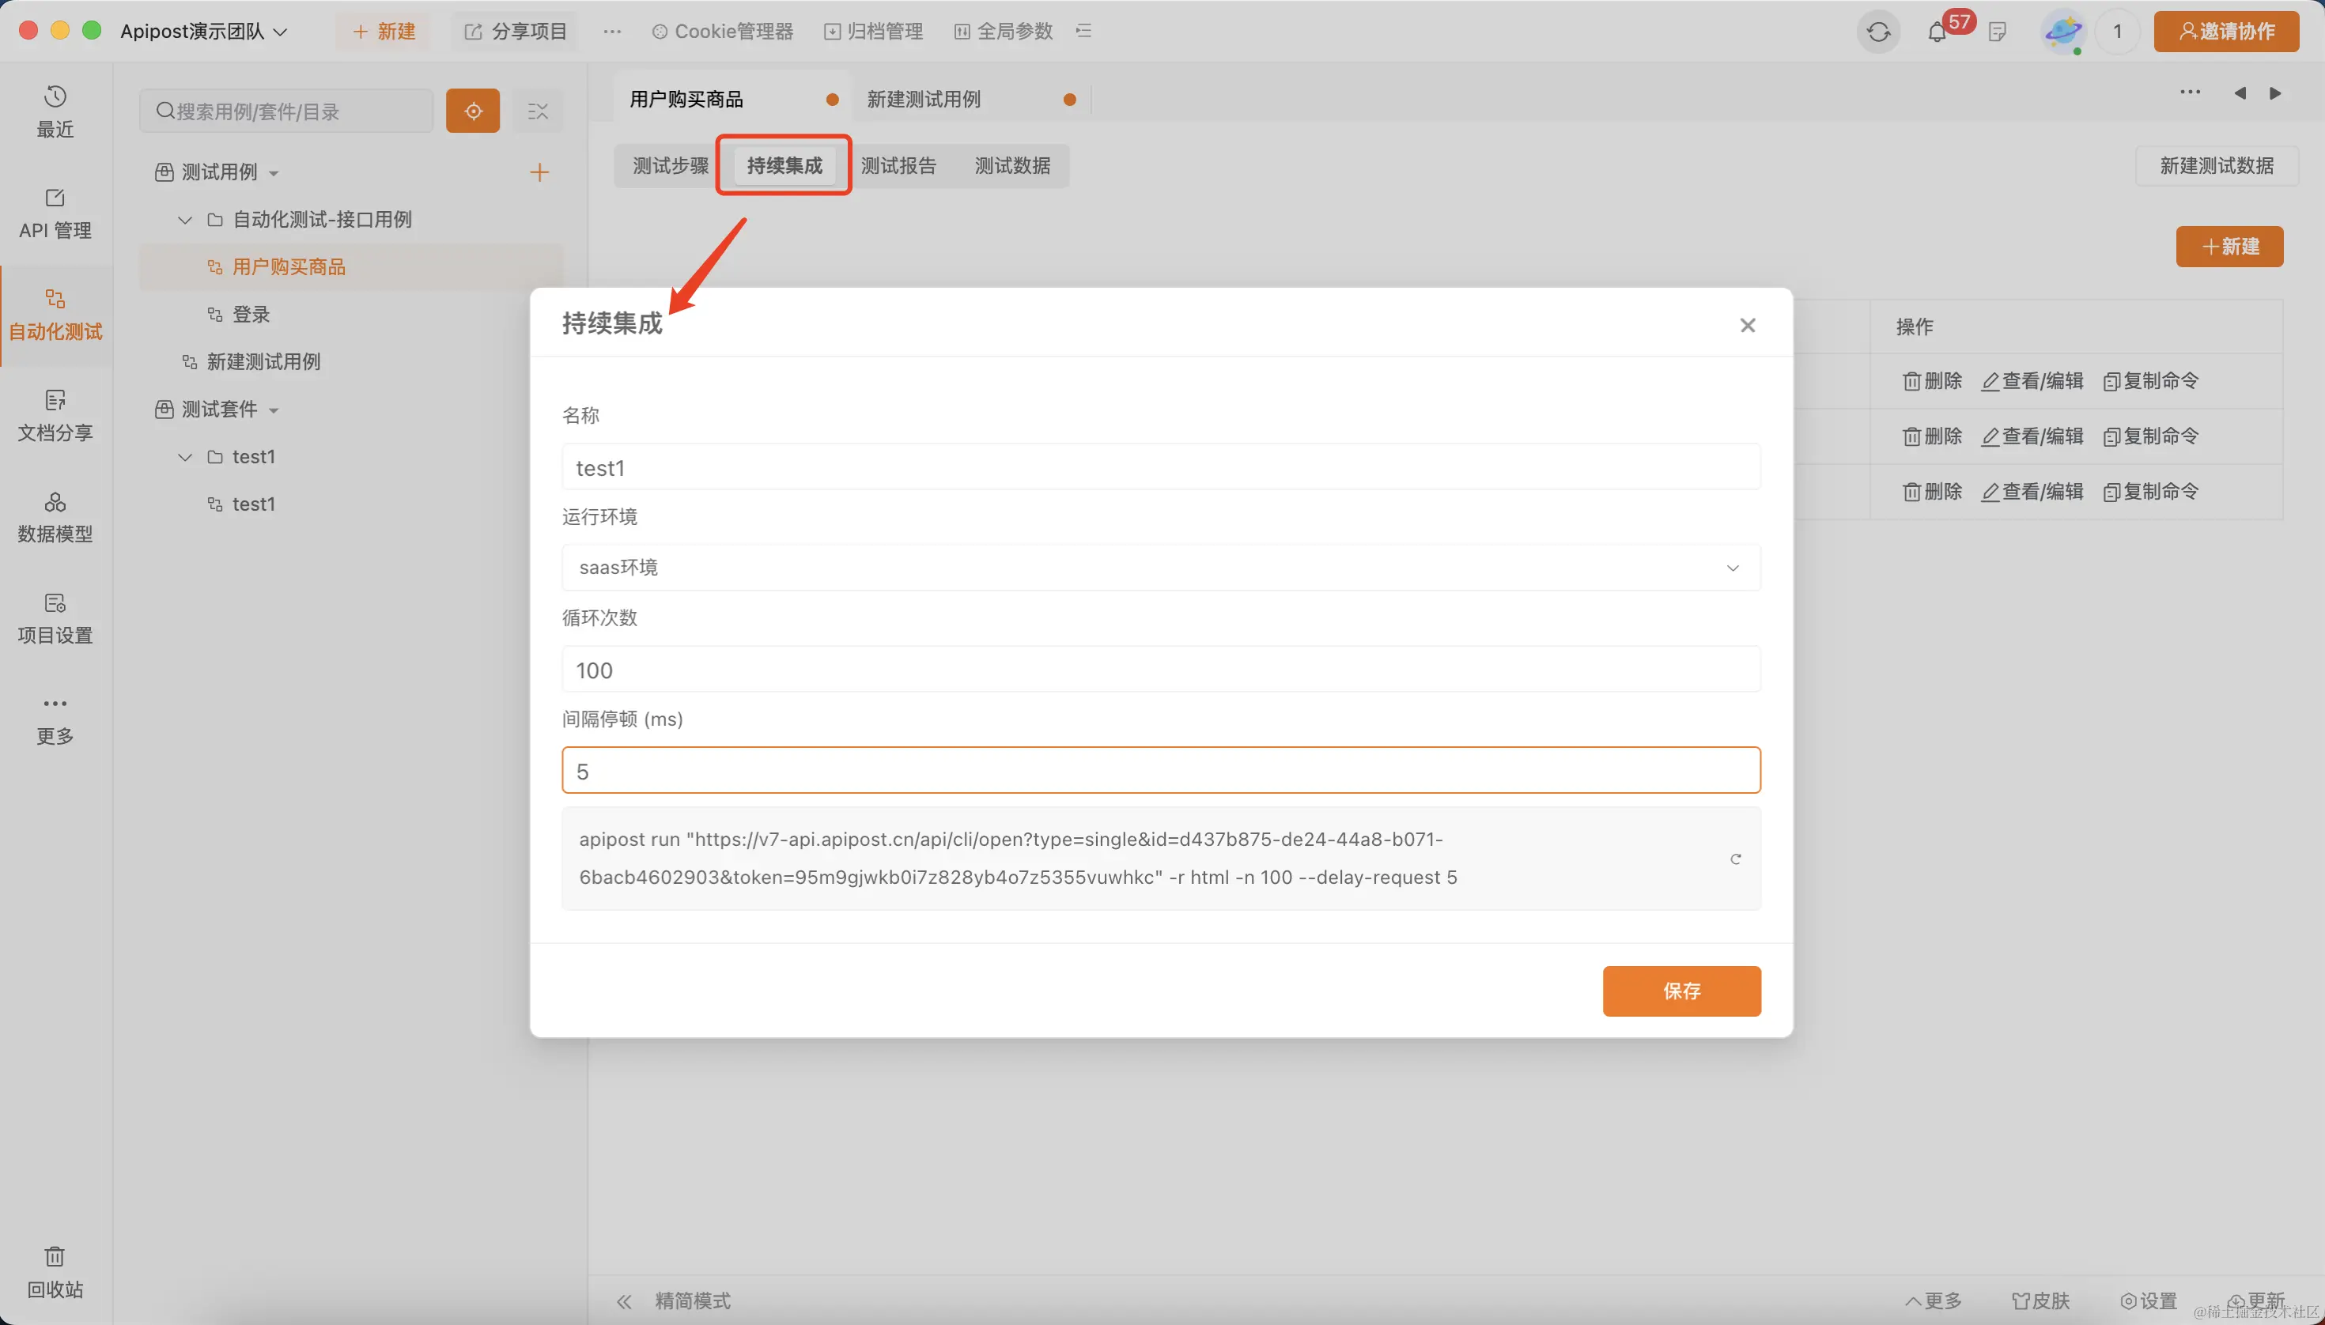Click the 保存 button
Screen dimensions: 2325x1325
1680,991
